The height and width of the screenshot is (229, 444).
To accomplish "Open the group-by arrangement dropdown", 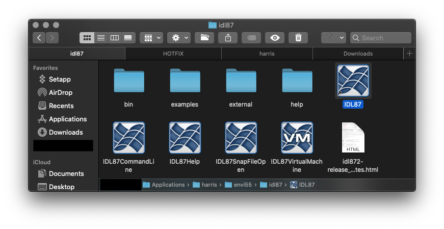I will point(151,38).
